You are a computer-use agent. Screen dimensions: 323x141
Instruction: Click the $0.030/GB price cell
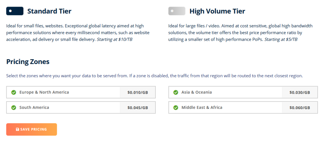pyautogui.click(x=300, y=92)
